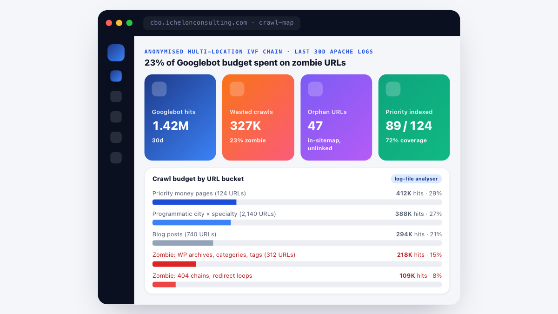Screen dimensions: 558x314
Task: Click the '294K hits · 21%' value
Action: click(x=419, y=234)
